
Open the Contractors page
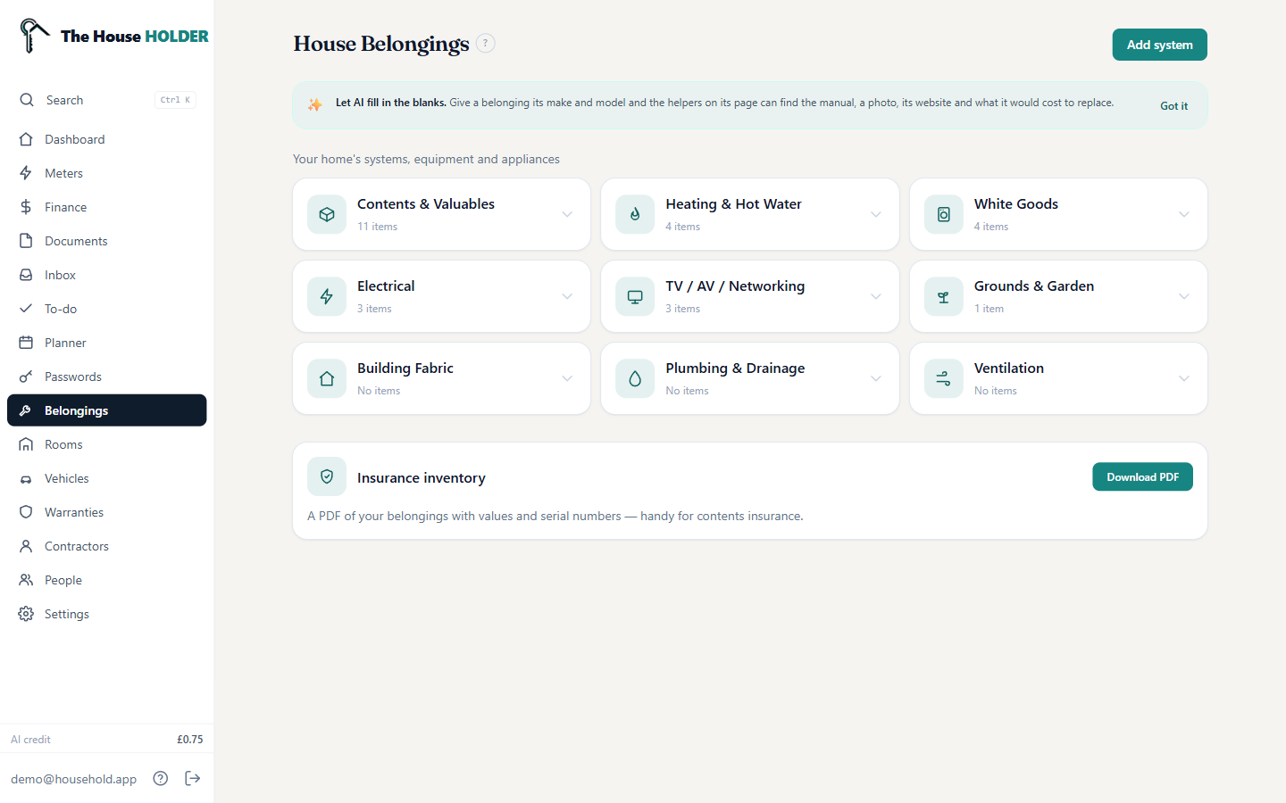pyautogui.click(x=107, y=546)
